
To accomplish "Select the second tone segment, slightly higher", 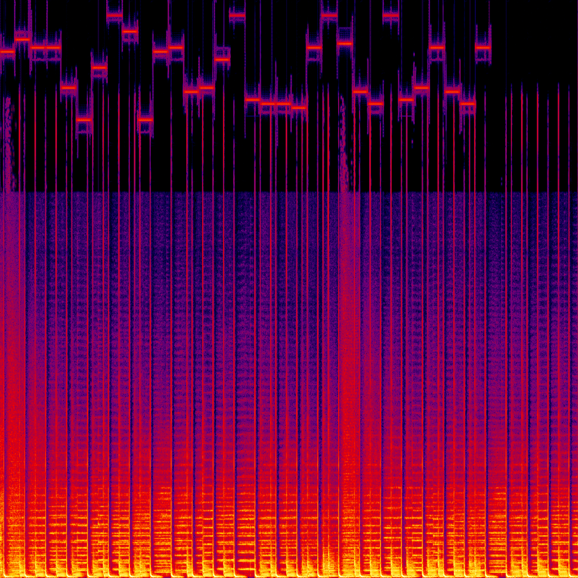I will point(23,38).
